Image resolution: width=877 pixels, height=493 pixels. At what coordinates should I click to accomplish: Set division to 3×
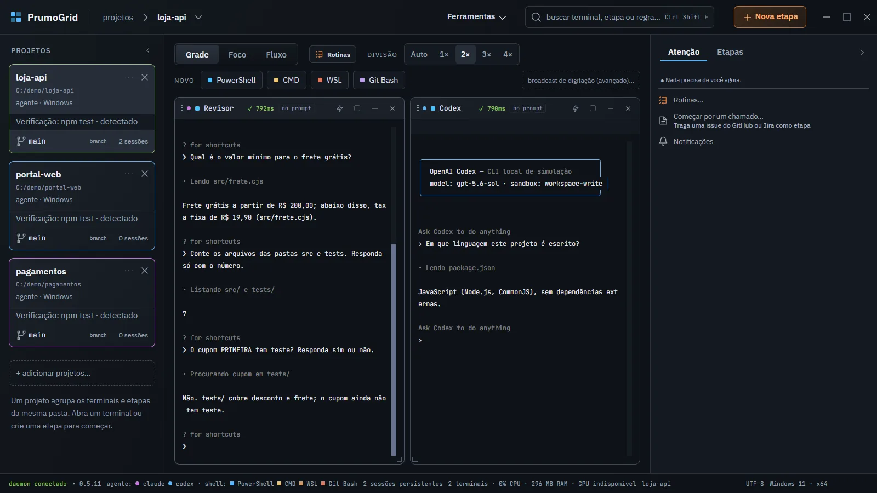coord(487,54)
